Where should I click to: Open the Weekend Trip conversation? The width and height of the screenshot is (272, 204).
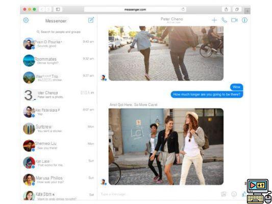coord(59,78)
